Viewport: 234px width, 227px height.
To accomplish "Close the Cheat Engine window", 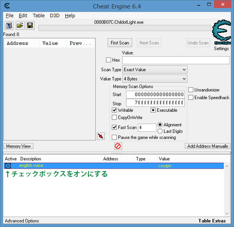I will point(223,4).
